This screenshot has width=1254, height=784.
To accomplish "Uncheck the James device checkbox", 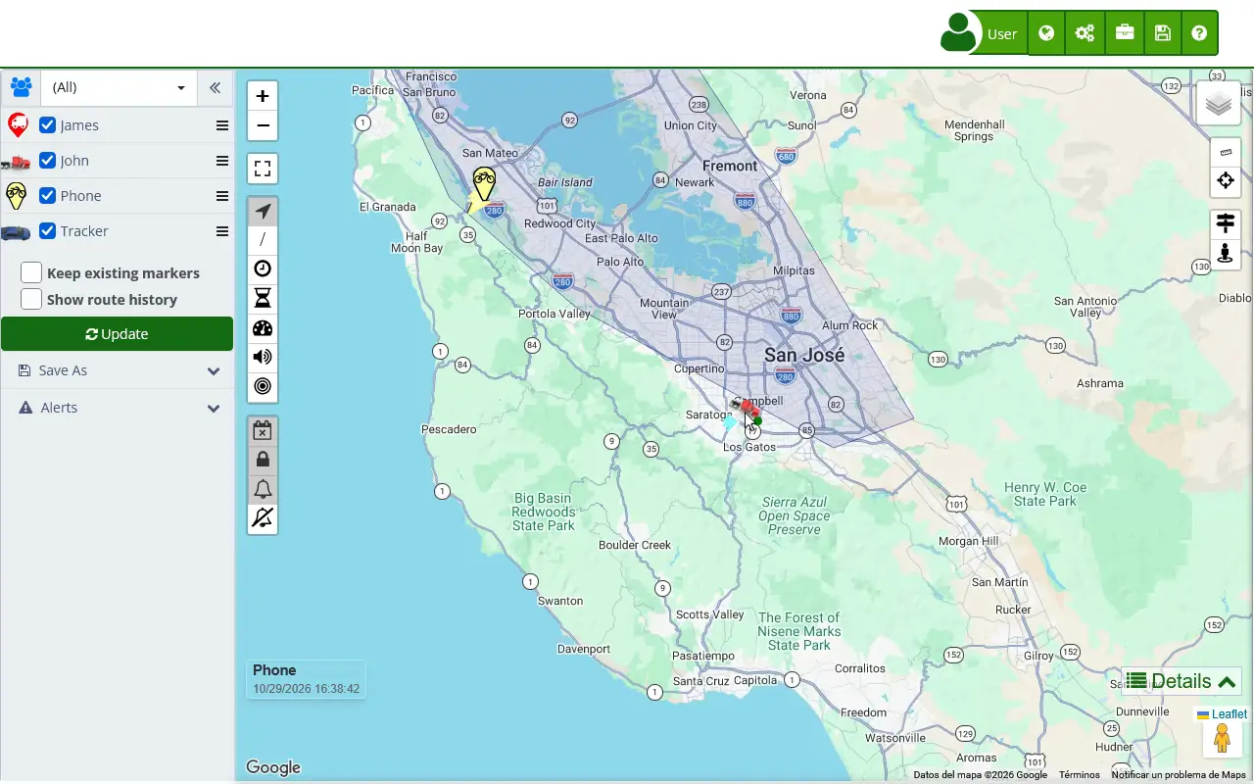I will 47,125.
